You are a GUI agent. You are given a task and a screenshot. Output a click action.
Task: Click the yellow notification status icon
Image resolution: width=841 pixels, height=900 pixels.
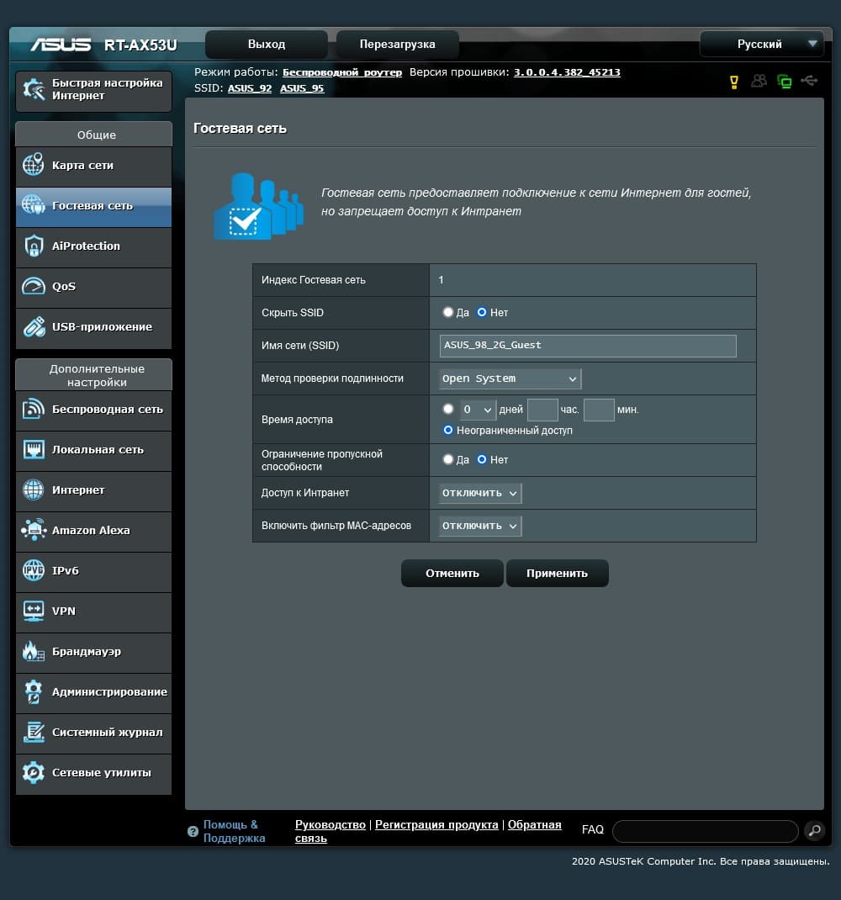733,82
